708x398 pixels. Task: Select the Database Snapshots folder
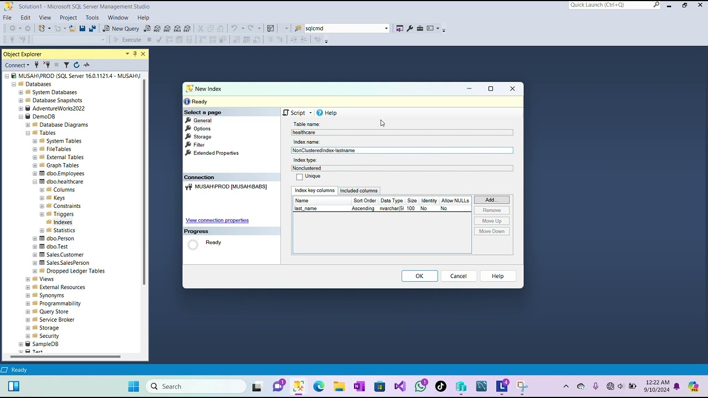pyautogui.click(x=57, y=101)
